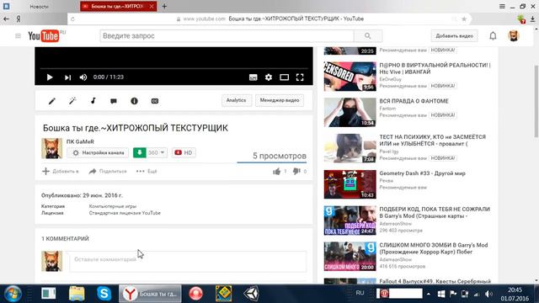Screen dimensions: 539x303
Task: Click Добавить в playlist button
Action: coord(61,171)
